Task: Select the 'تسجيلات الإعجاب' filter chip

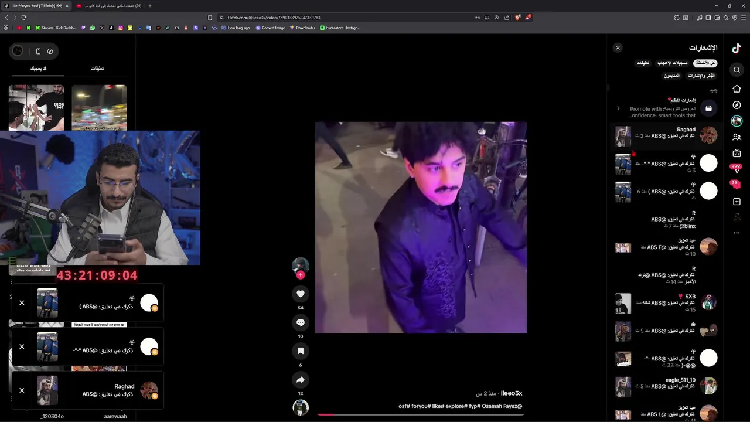Action: click(x=672, y=63)
